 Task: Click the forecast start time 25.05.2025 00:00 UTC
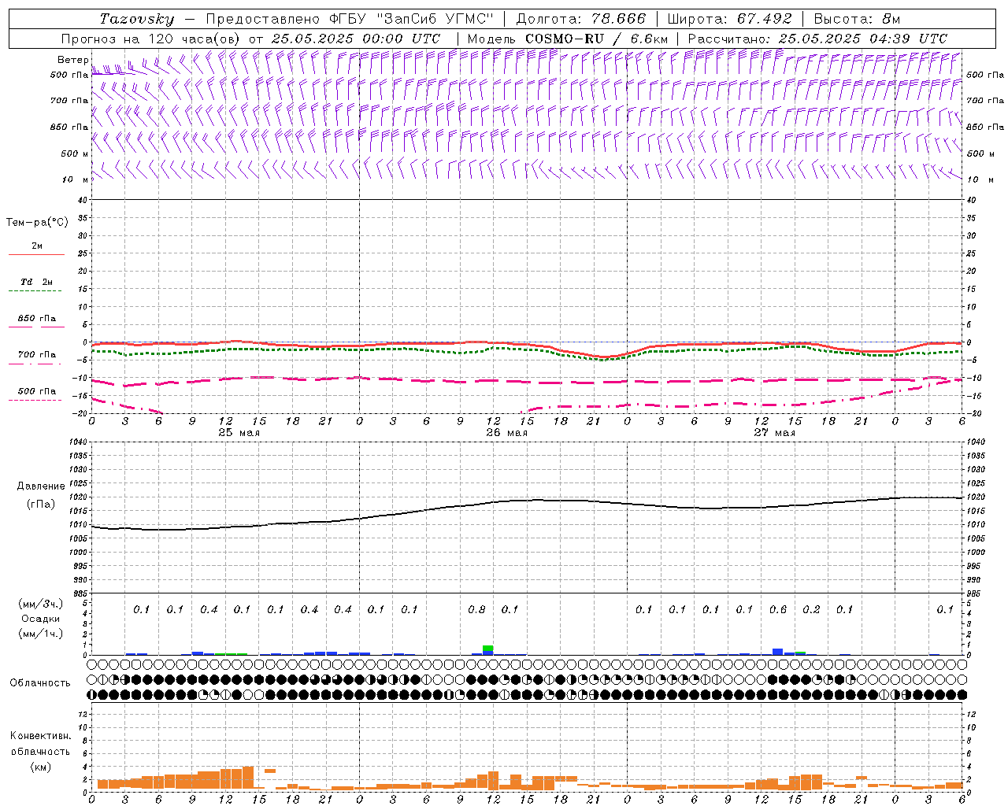[355, 39]
